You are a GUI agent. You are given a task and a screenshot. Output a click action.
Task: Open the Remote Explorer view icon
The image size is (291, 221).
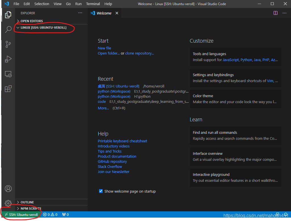pyautogui.click(x=8, y=74)
